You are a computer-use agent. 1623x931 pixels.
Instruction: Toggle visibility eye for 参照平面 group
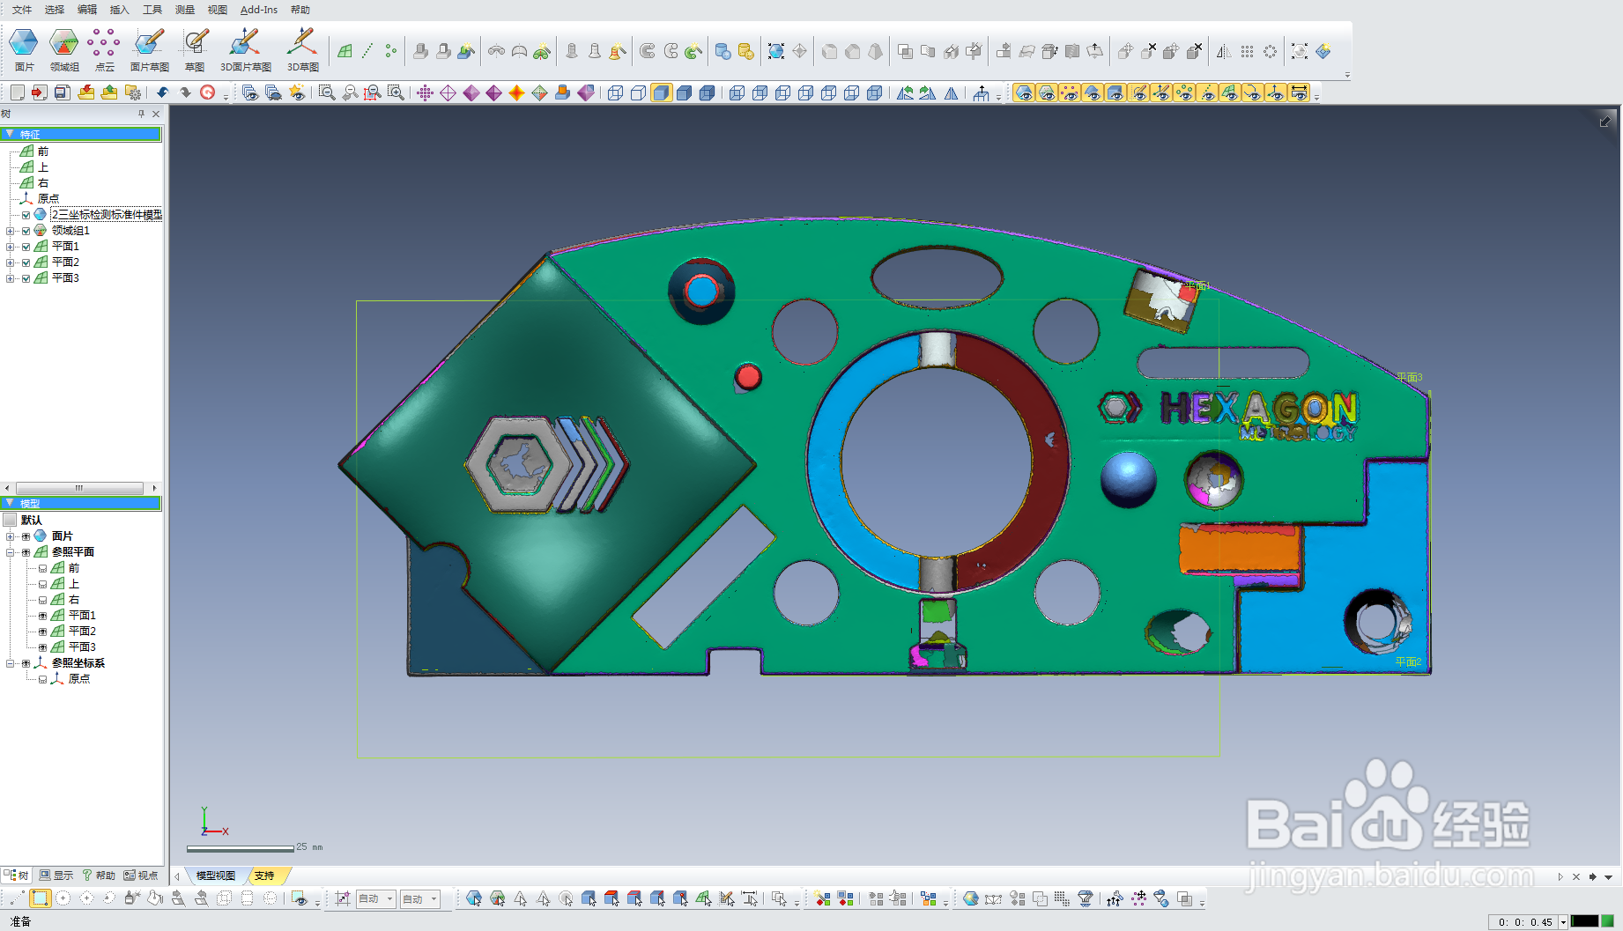[26, 552]
